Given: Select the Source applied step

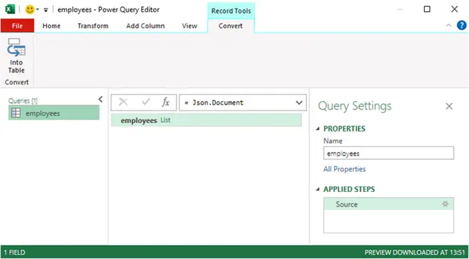Looking at the screenshot, I should tap(388, 204).
